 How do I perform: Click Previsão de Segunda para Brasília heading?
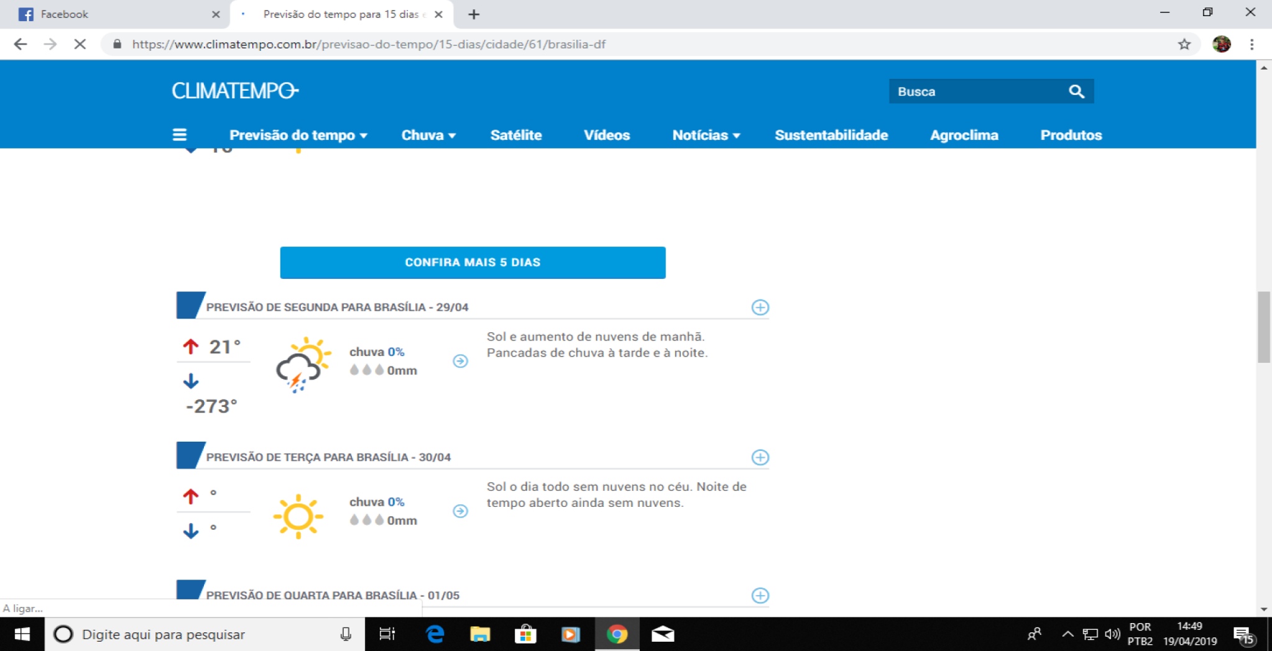pos(337,307)
